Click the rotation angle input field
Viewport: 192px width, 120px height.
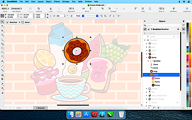(60, 16)
